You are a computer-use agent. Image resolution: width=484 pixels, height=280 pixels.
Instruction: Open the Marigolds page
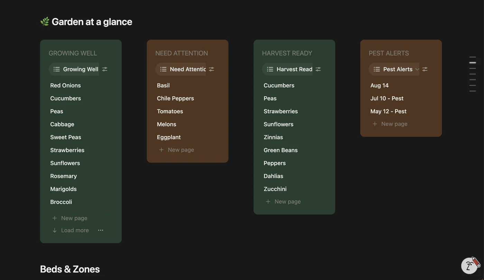click(64, 189)
